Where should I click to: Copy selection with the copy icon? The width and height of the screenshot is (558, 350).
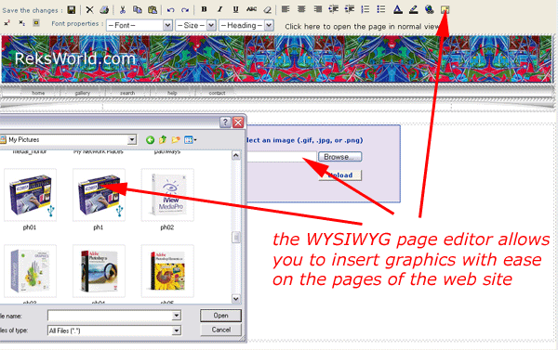pos(138,10)
